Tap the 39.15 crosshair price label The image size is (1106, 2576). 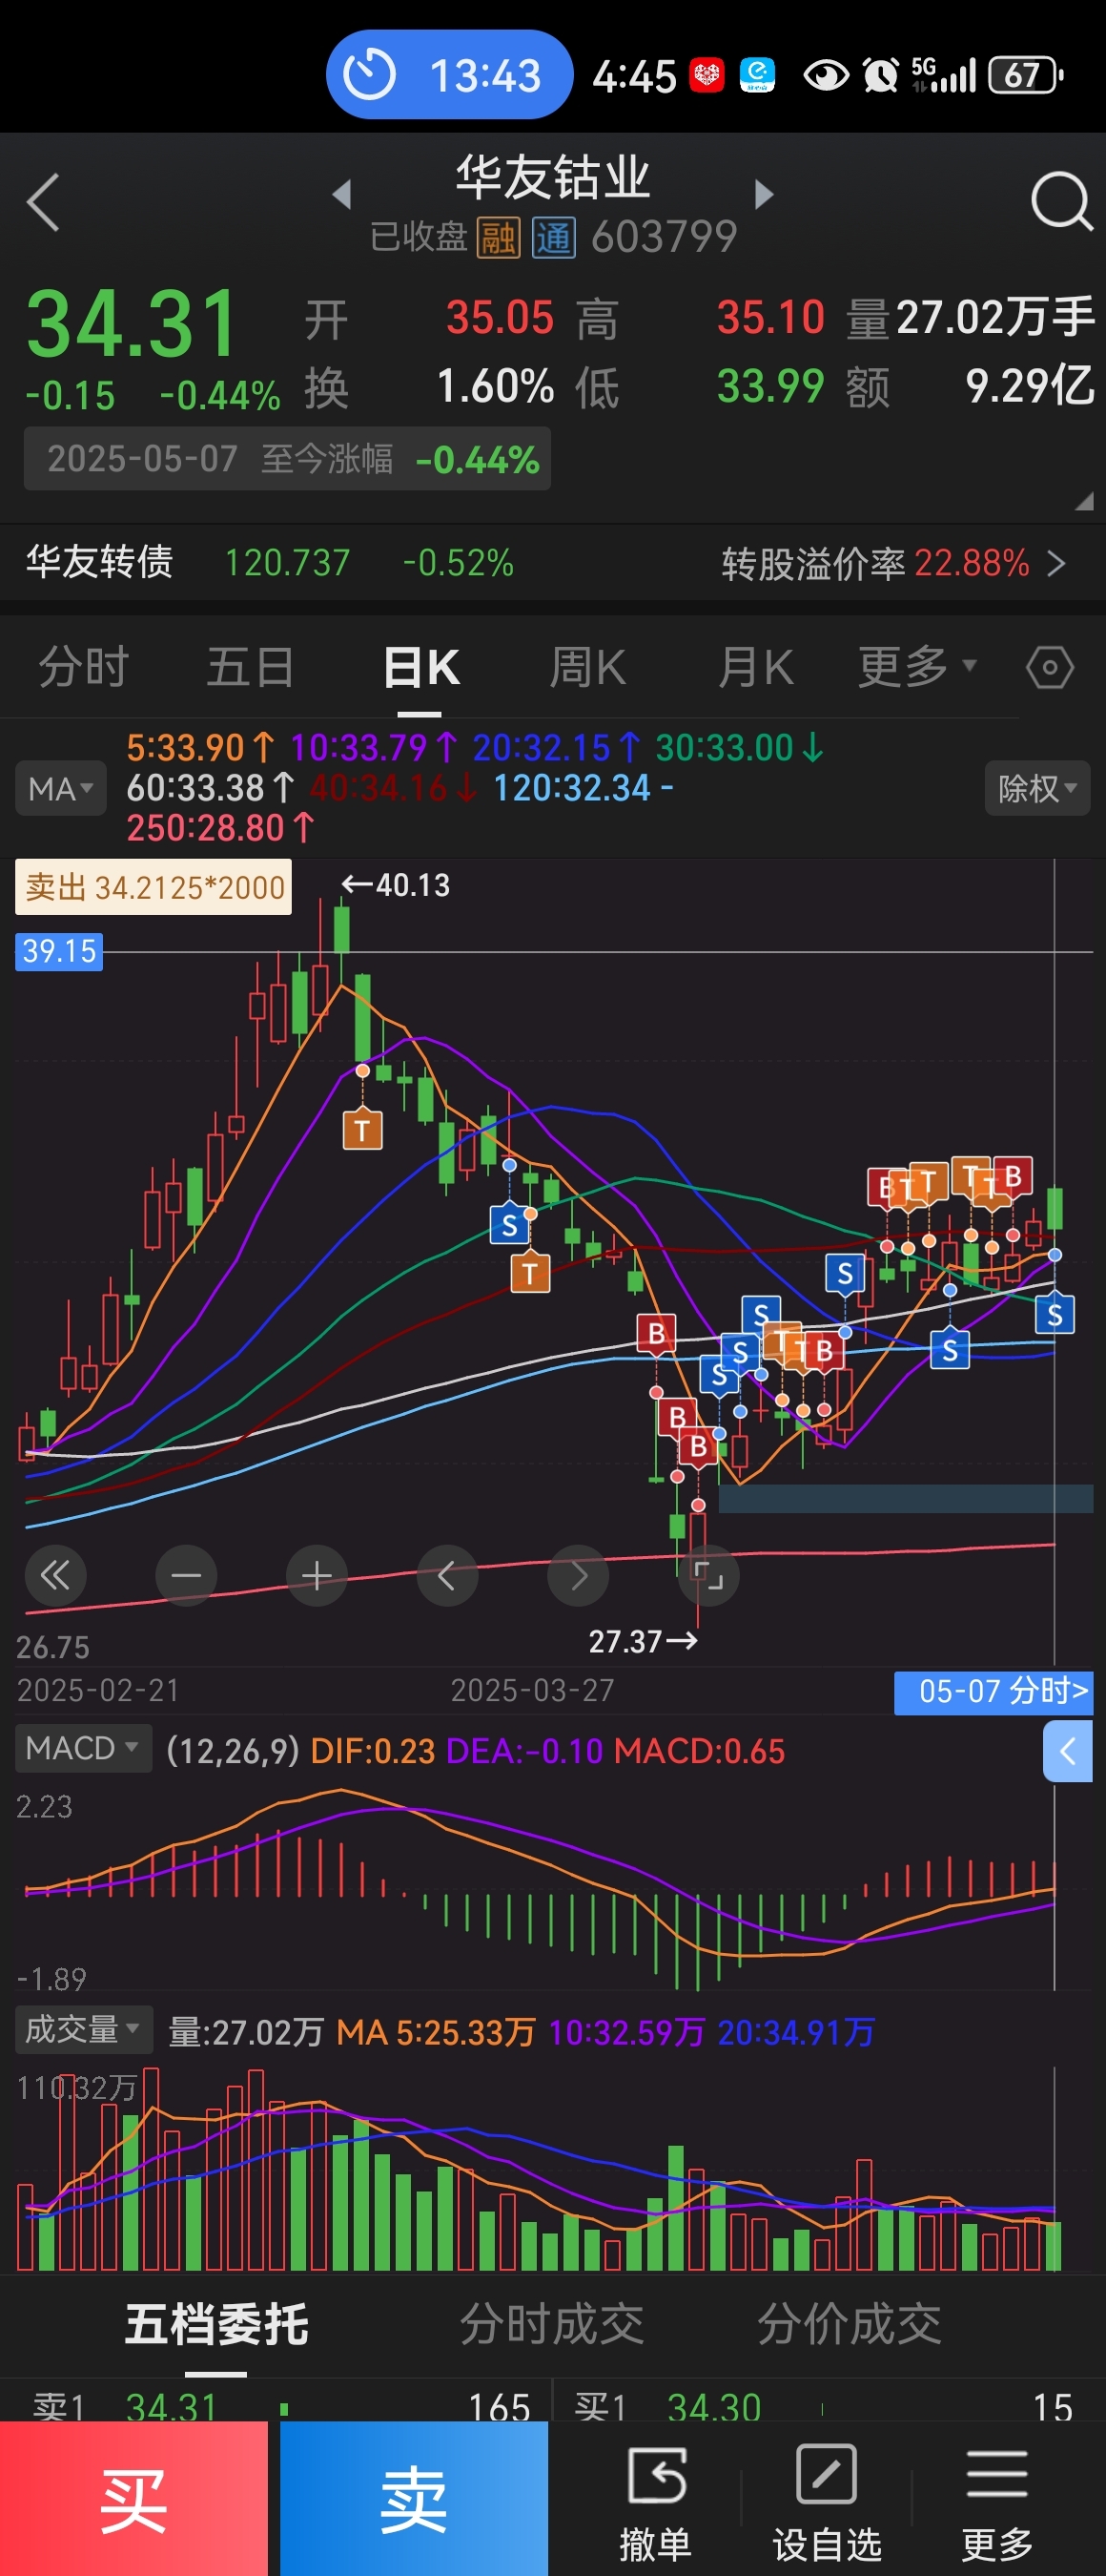coord(59,951)
